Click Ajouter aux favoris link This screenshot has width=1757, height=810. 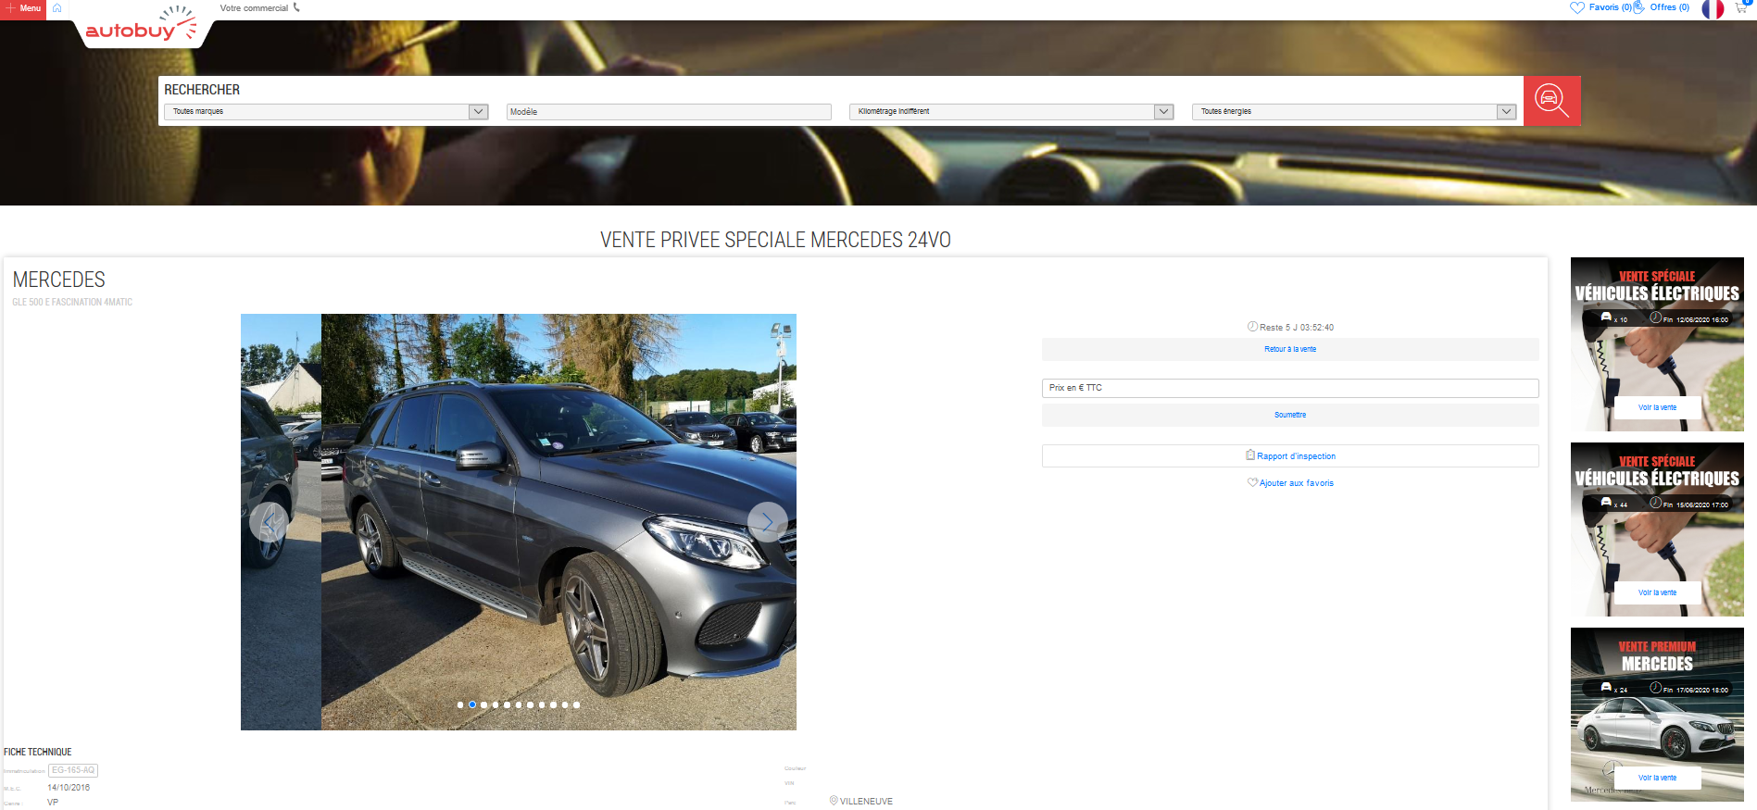pos(1290,483)
